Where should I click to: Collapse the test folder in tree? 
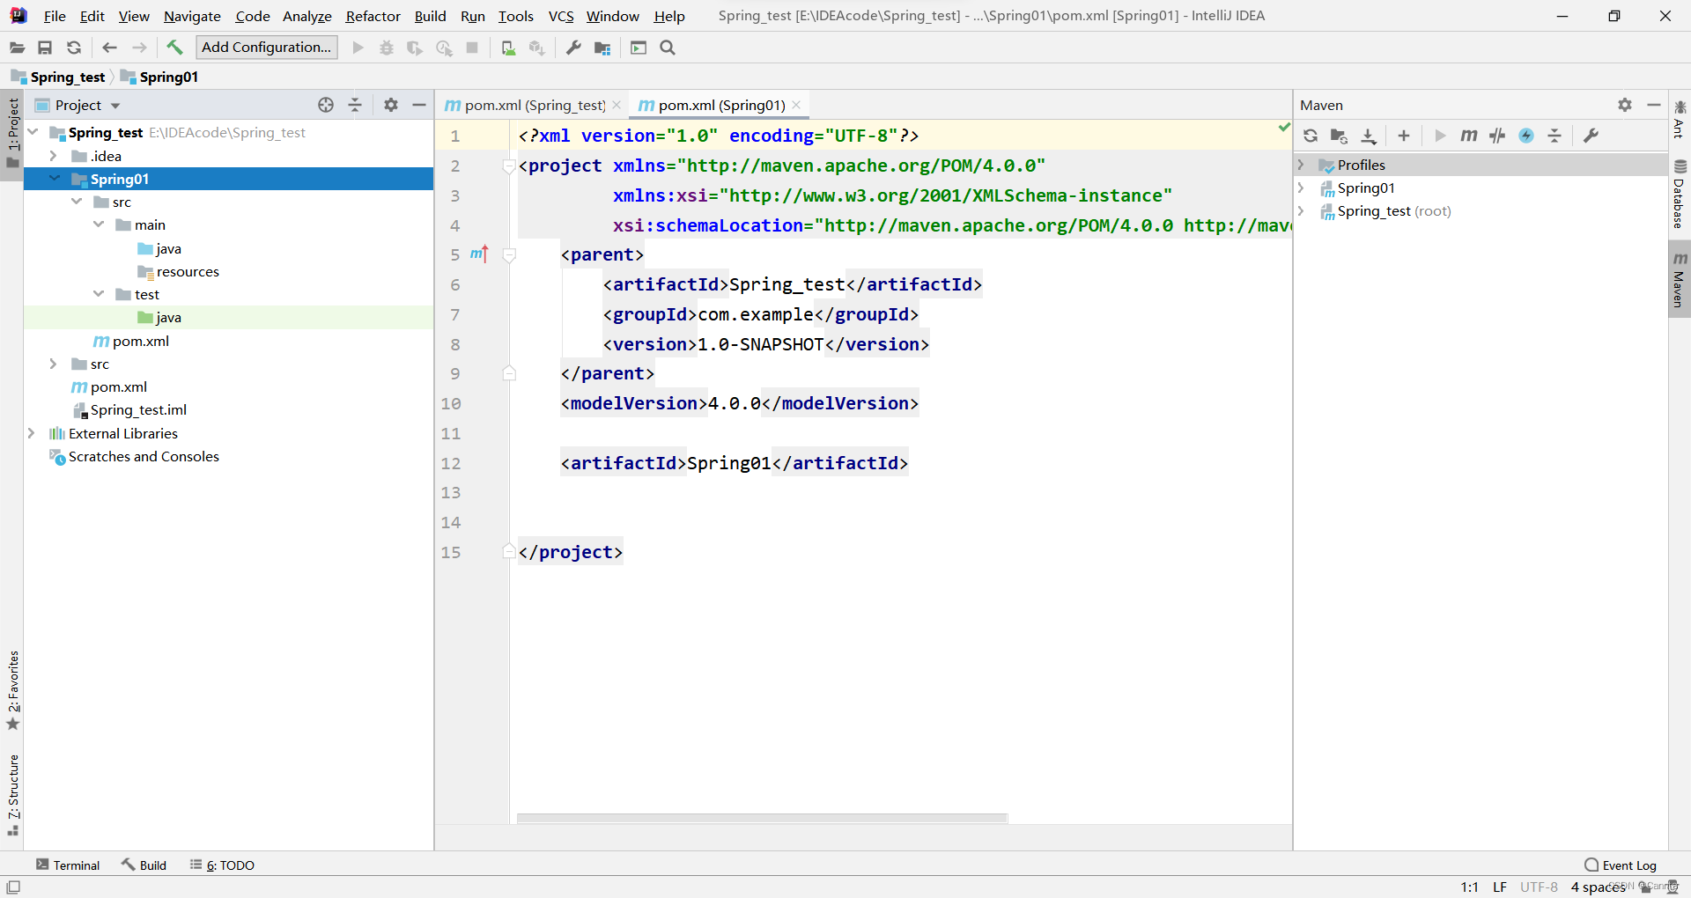click(99, 294)
